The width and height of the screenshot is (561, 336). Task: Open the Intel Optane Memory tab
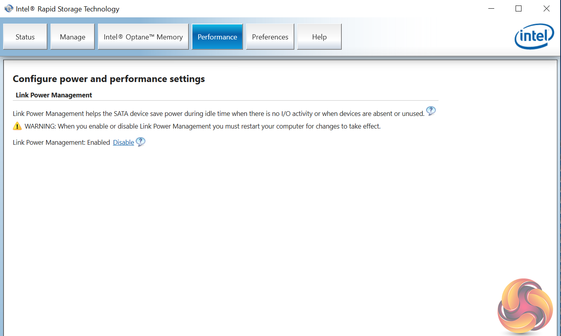[143, 37]
